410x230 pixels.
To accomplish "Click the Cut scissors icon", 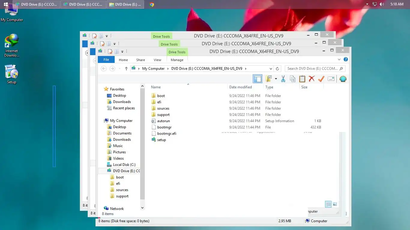I will (283, 79).
